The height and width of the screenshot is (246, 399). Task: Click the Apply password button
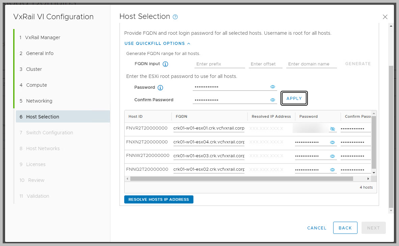tap(294, 98)
